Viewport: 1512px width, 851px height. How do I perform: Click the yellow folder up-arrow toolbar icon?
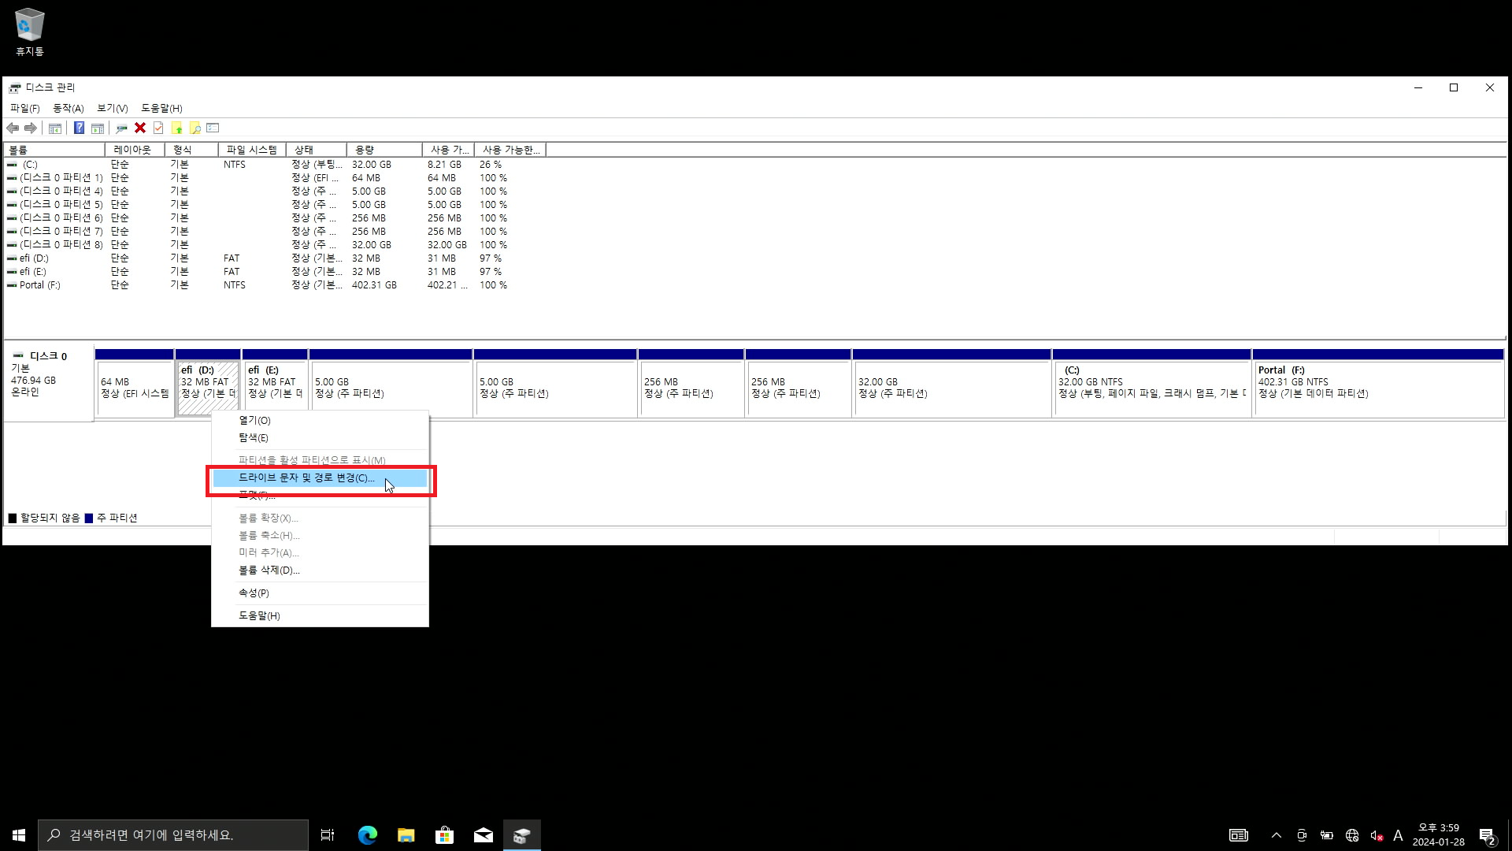tap(176, 128)
